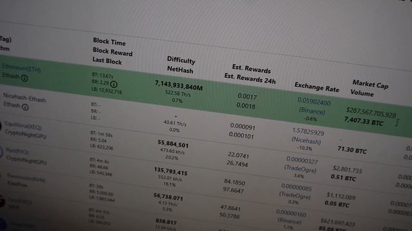Select block time BT: 4m 6s
The height and width of the screenshot is (231, 412).
[99, 160]
